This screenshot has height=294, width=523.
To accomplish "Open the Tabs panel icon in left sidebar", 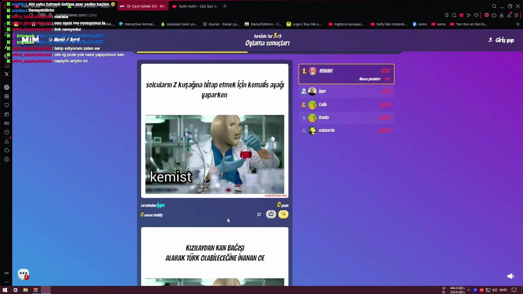I will click(x=7, y=123).
